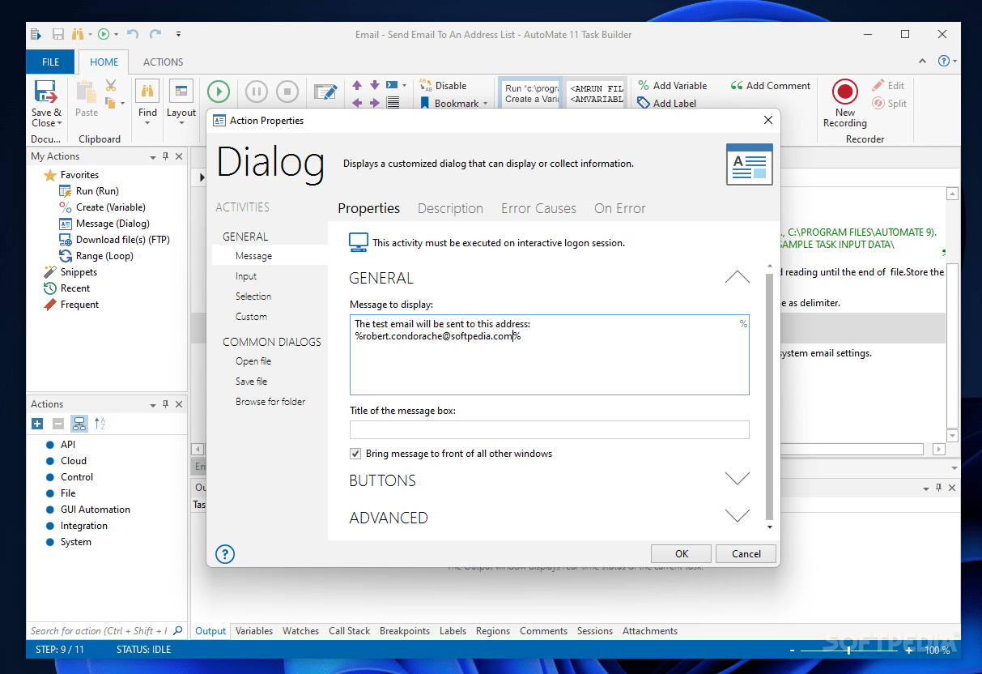Click the Pause task button
The height and width of the screenshot is (674, 982).
256,92
